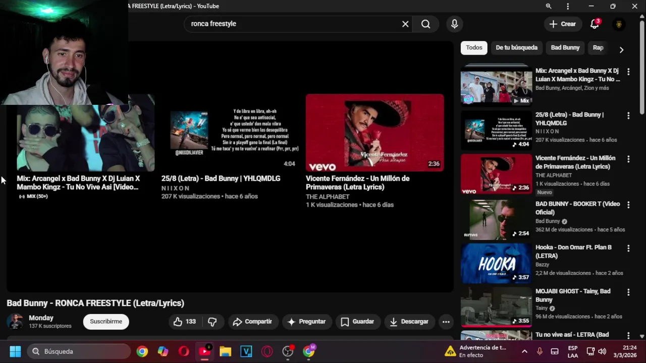Open Google Chrome from the taskbar
646x363 pixels.
pyautogui.click(x=142, y=351)
